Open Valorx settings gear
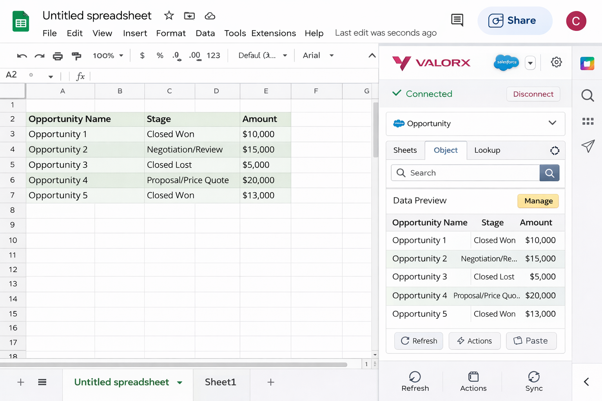 556,62
